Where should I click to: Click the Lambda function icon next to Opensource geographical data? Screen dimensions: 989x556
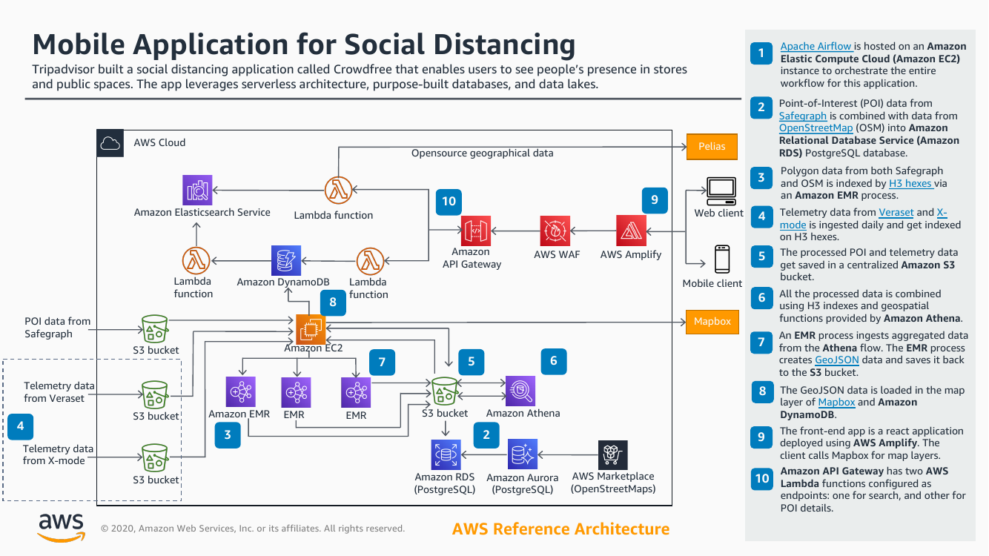click(339, 191)
